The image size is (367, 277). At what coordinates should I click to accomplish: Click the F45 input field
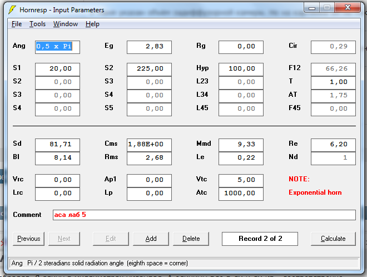[333, 110]
